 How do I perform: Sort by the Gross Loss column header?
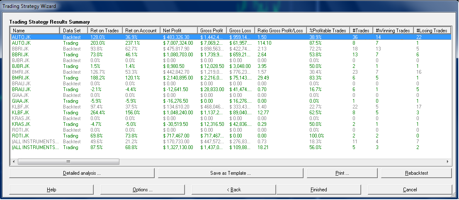coord(240,30)
